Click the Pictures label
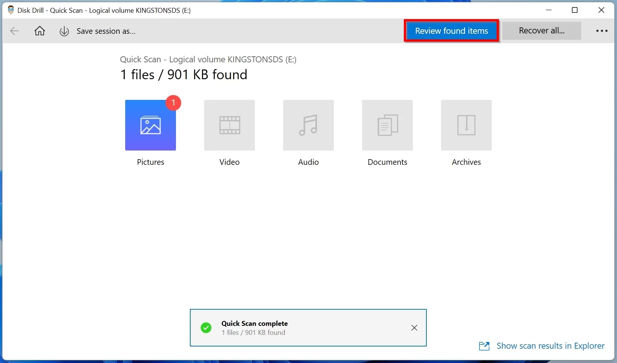The image size is (617, 363). pyautogui.click(x=150, y=162)
